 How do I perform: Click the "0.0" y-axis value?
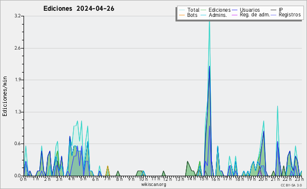pos(17,176)
